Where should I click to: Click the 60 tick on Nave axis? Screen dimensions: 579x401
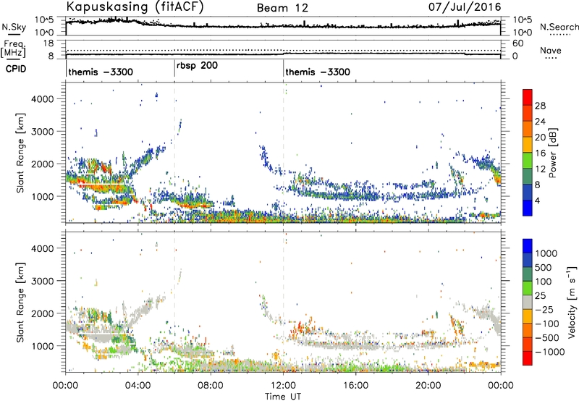coord(517,43)
